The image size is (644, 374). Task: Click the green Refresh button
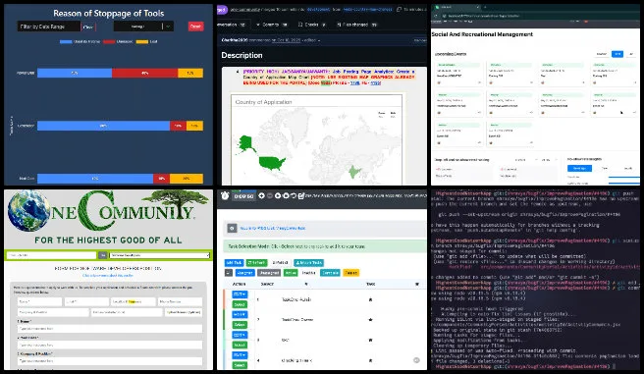(256, 263)
